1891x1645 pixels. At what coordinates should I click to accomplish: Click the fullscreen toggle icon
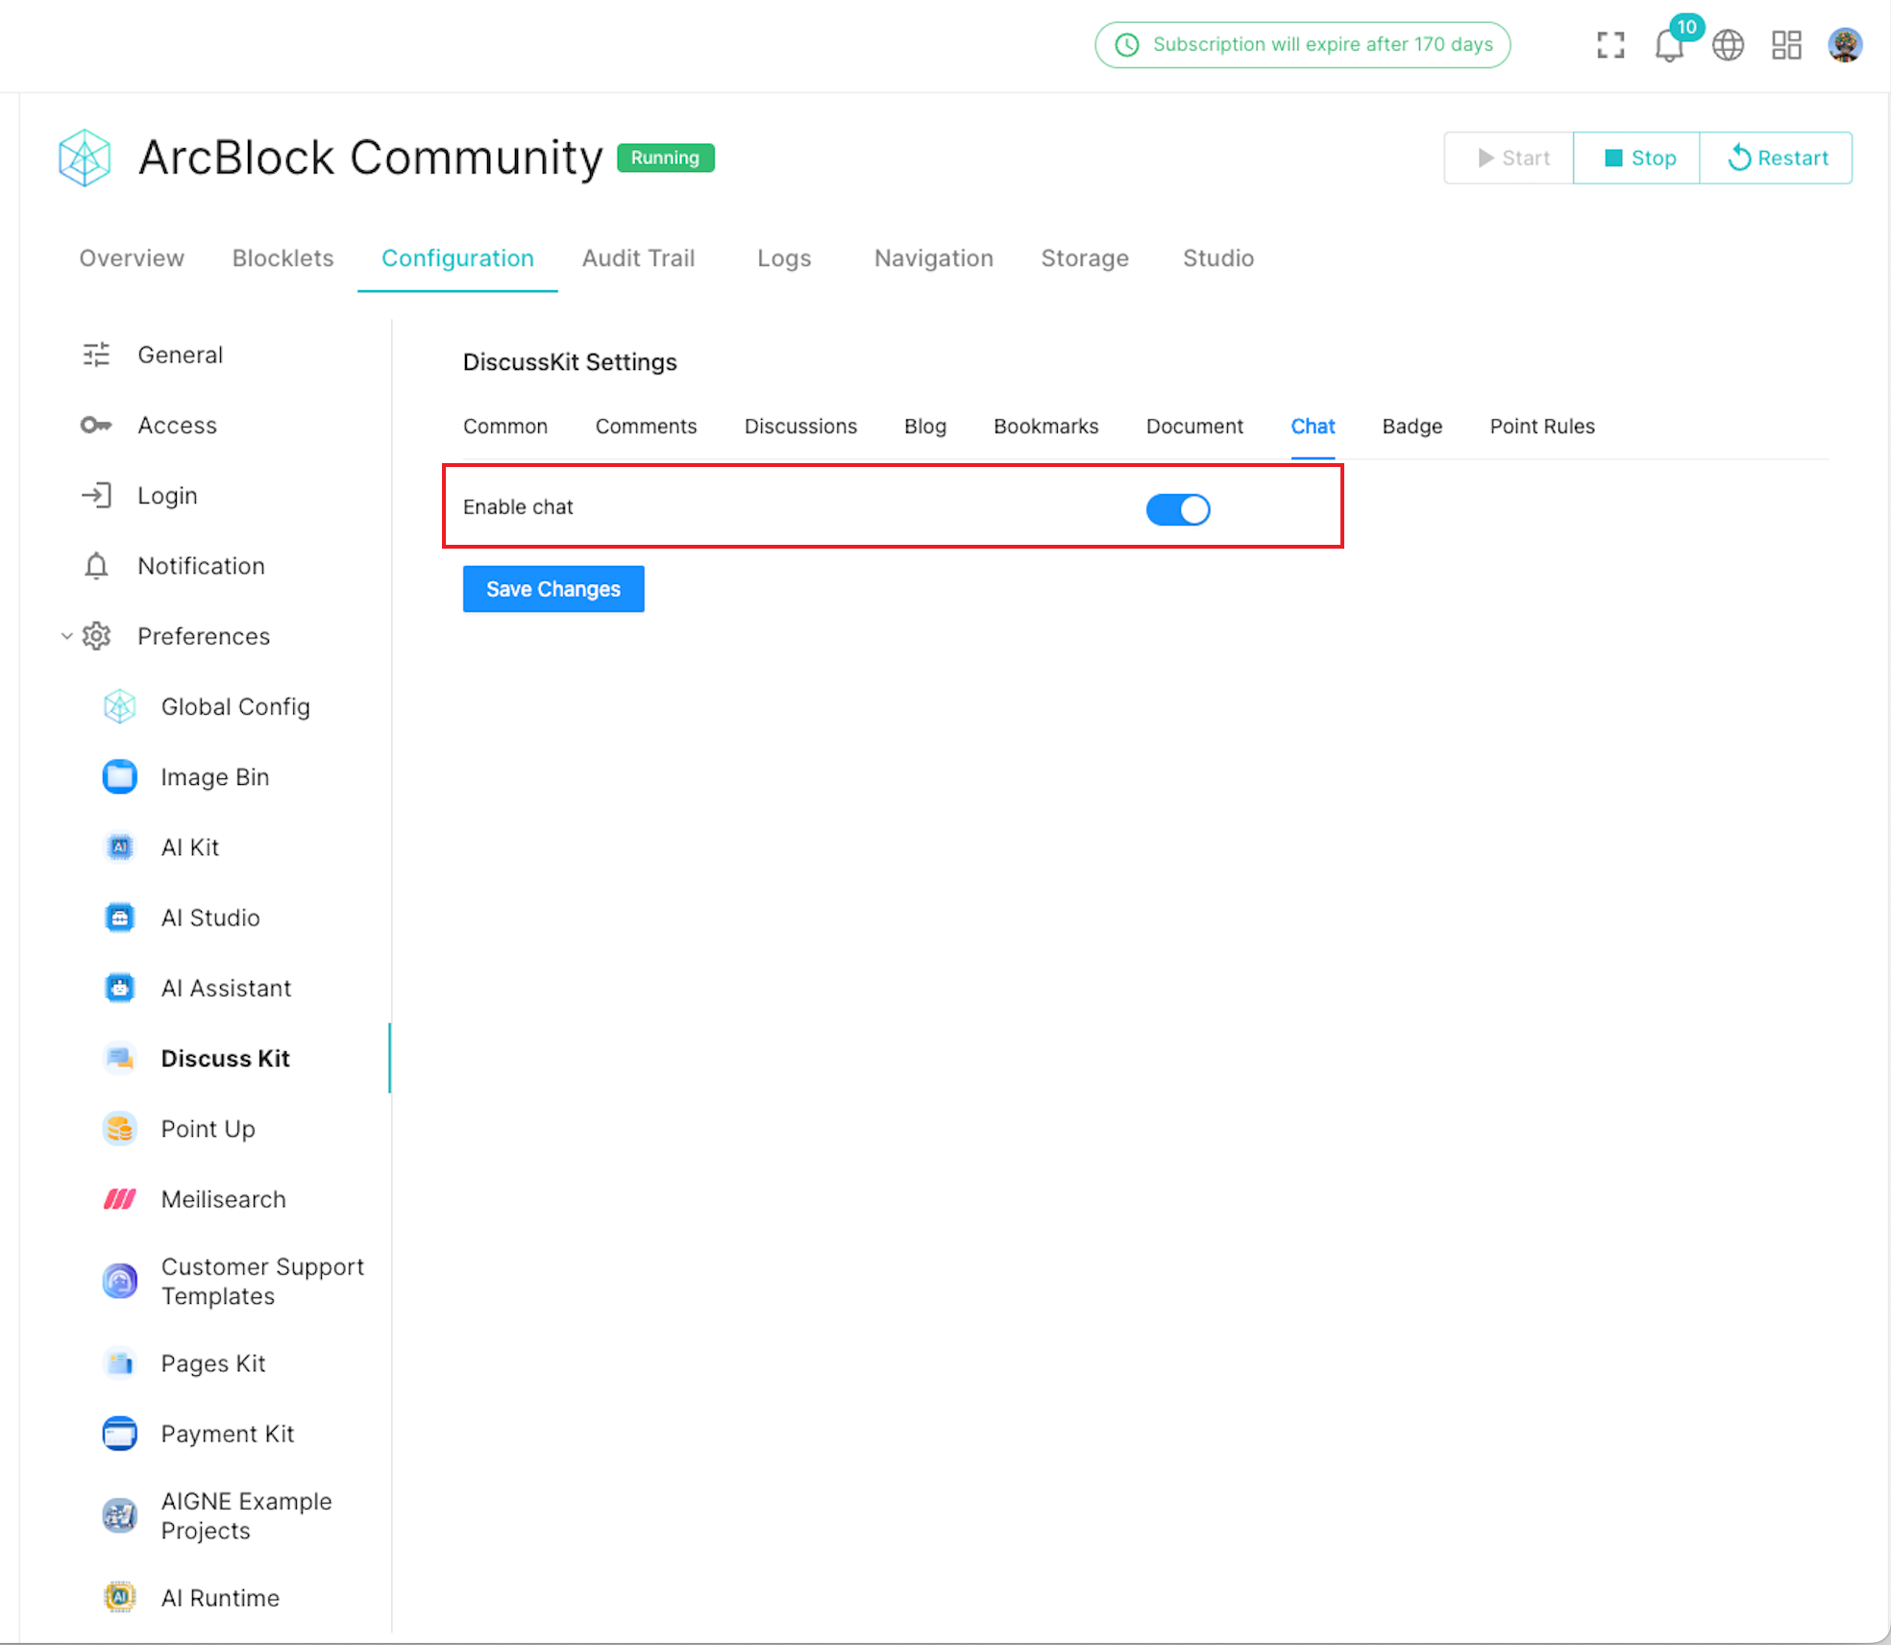pyautogui.click(x=1610, y=45)
